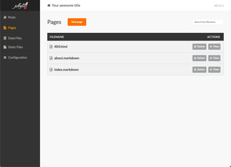View the index.markdown page
The height and width of the screenshot is (167, 231).
click(214, 70)
